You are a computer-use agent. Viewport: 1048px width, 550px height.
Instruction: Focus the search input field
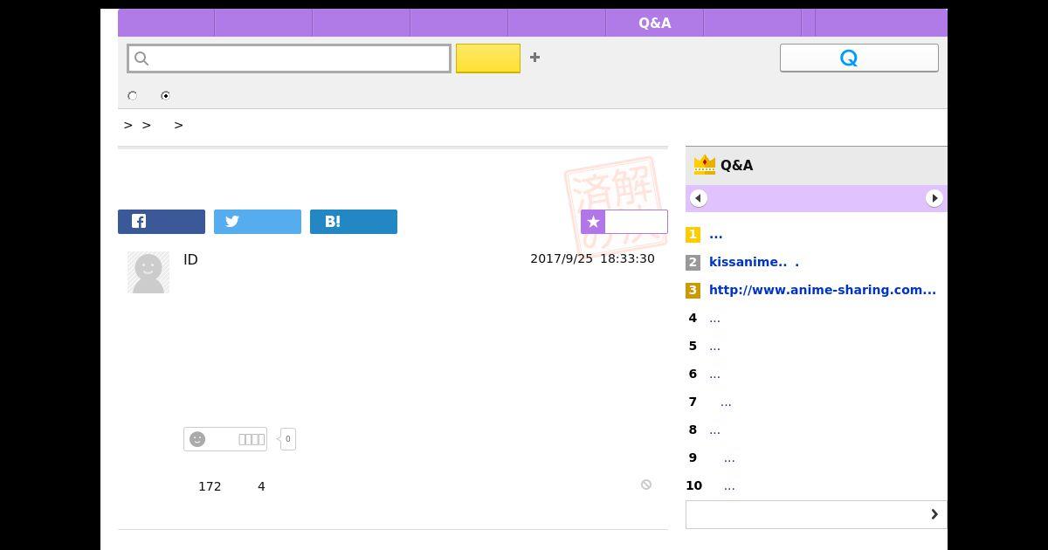[289, 58]
